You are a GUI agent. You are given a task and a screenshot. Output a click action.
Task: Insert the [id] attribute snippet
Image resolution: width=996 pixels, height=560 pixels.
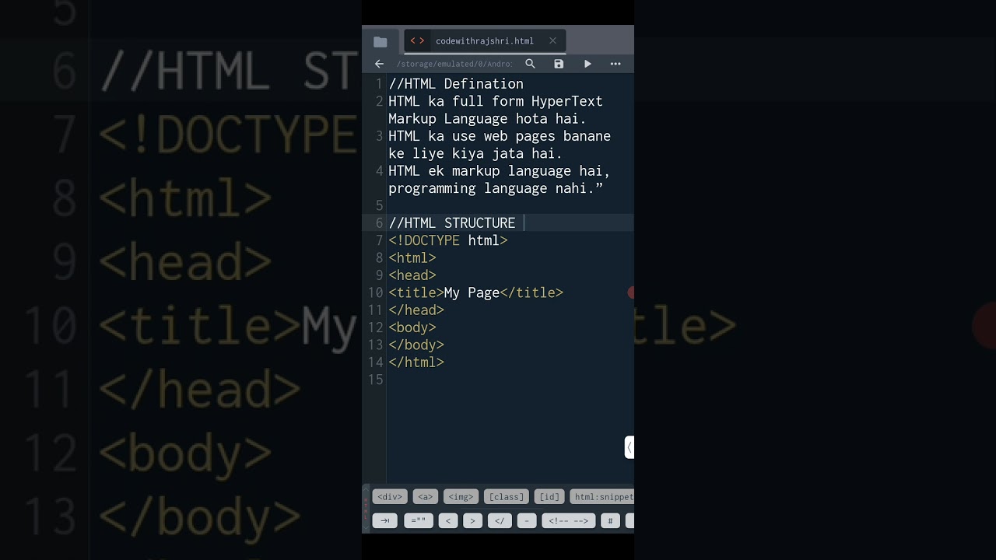[549, 497]
